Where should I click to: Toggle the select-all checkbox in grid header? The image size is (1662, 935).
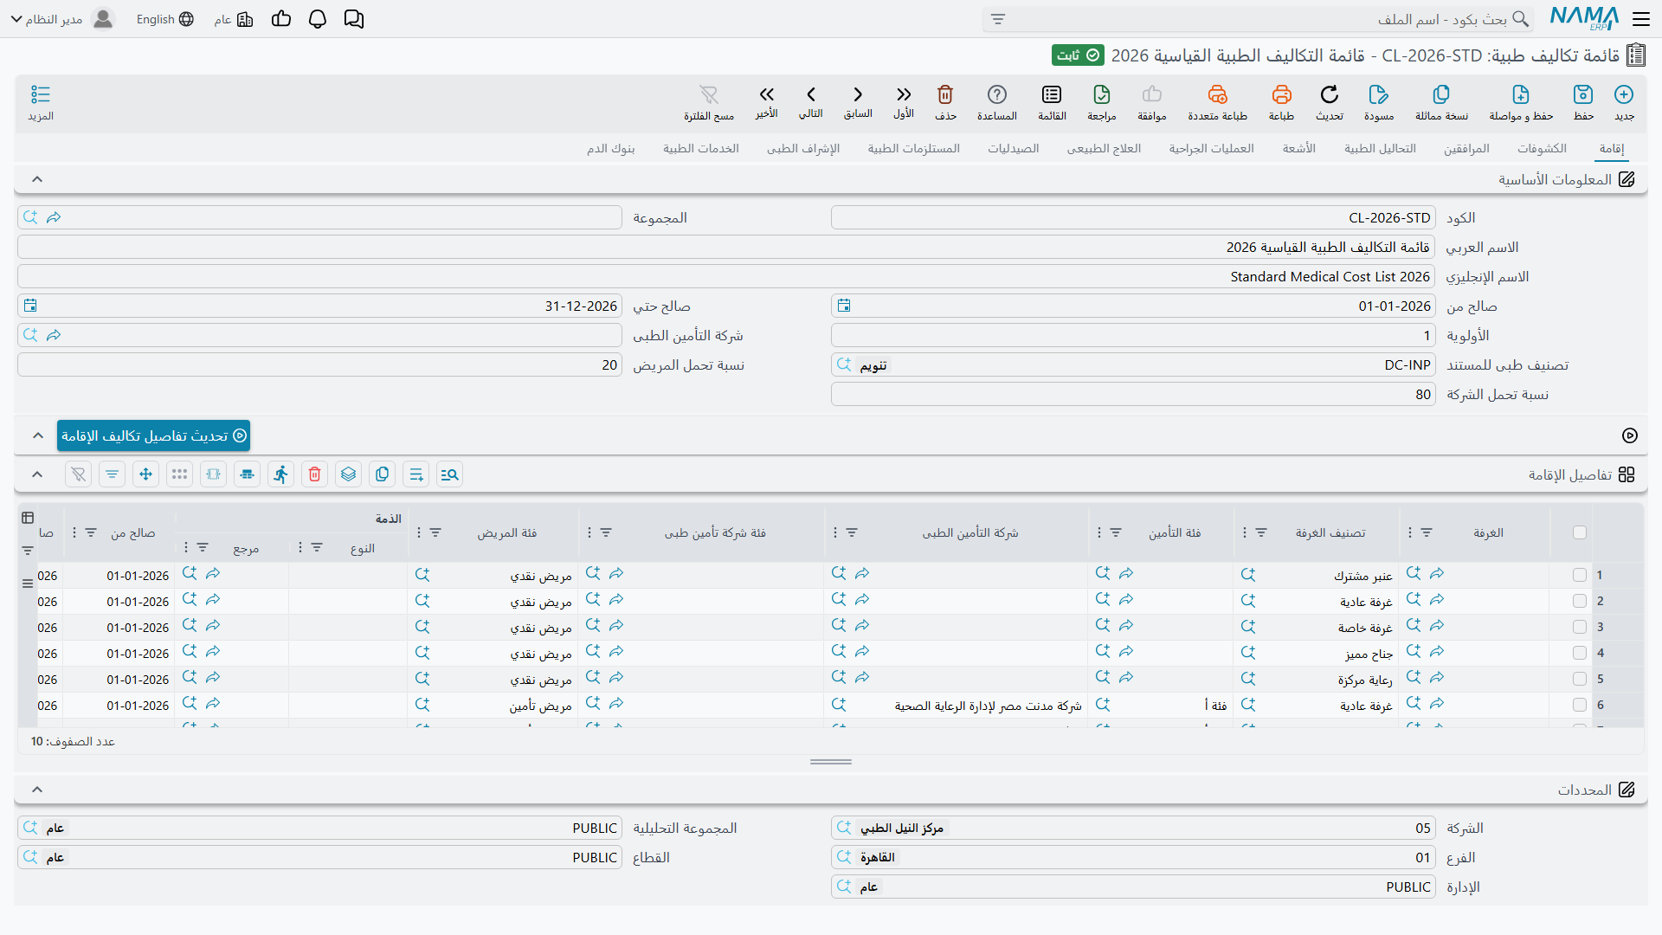click(x=1580, y=532)
